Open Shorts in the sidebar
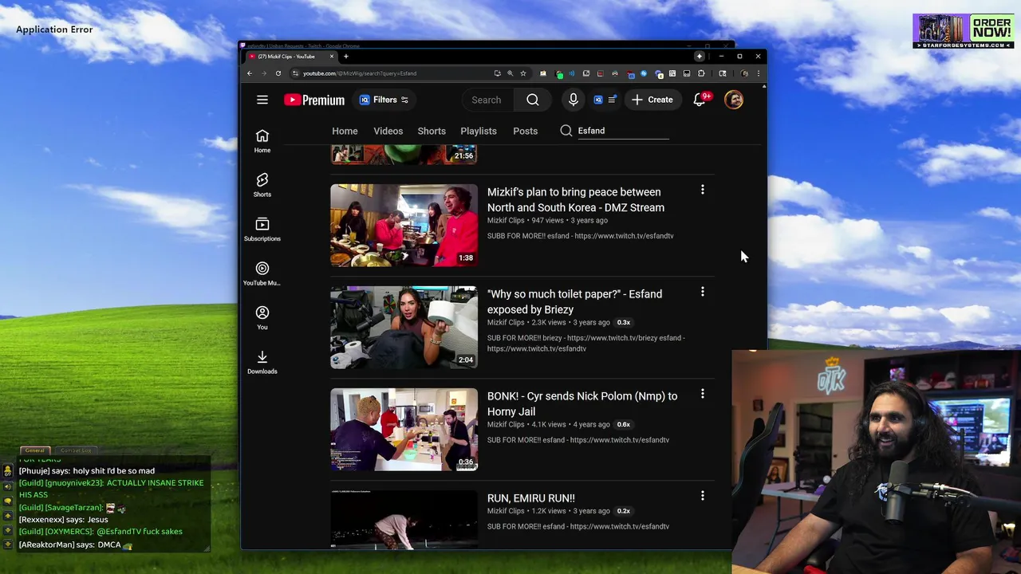Screen dimensions: 1021x574 pyautogui.click(x=262, y=185)
